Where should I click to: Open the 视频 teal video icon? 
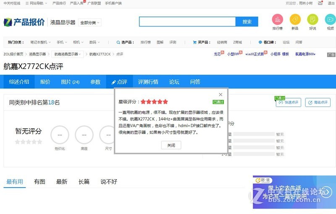(x=330, y=19)
